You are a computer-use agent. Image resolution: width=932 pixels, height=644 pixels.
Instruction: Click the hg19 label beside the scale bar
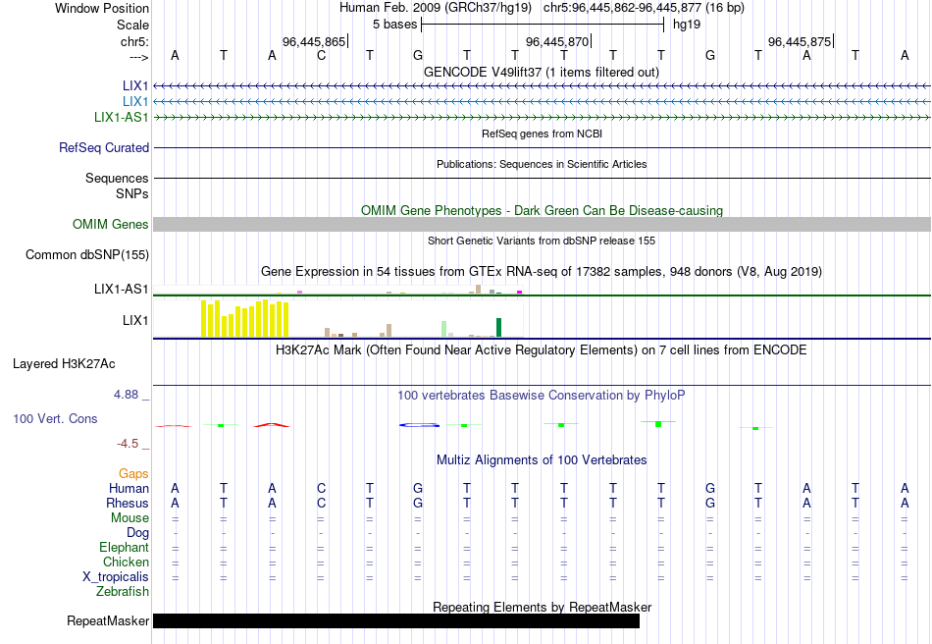(x=687, y=25)
